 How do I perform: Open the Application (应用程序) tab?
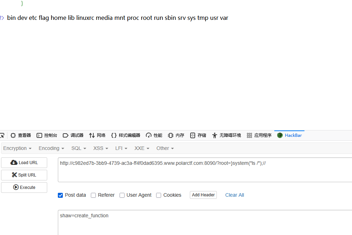click(259, 135)
